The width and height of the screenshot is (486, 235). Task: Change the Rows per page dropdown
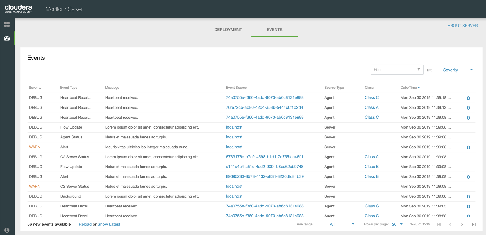pyautogui.click(x=397, y=224)
